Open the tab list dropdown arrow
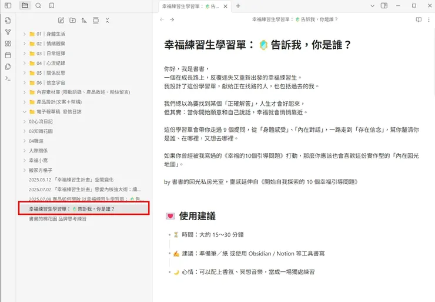 coord(373,5)
